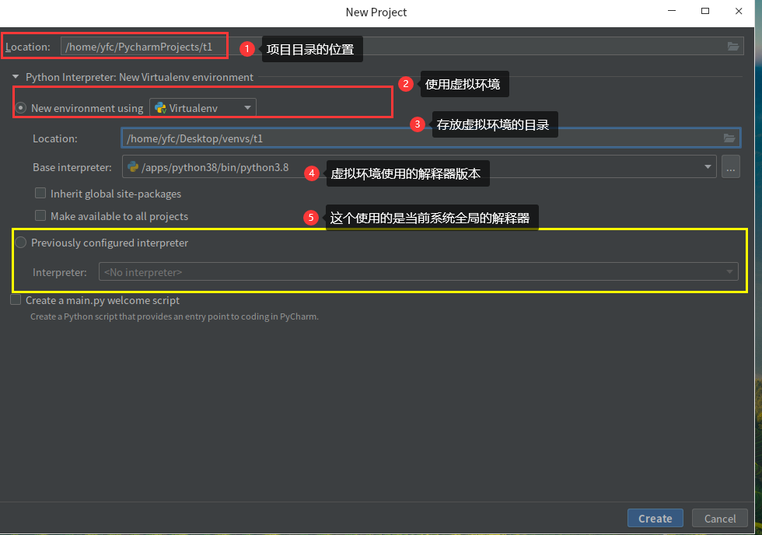Enable Inherit global site-packages
This screenshot has width=762, height=535.
[x=40, y=193]
